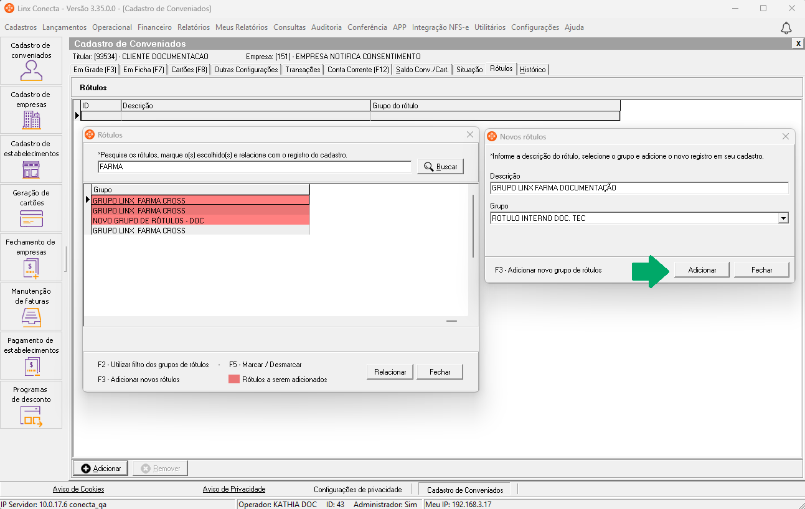Open the Aviso de Cookies link
The height and width of the screenshot is (509, 805).
pyautogui.click(x=78, y=490)
